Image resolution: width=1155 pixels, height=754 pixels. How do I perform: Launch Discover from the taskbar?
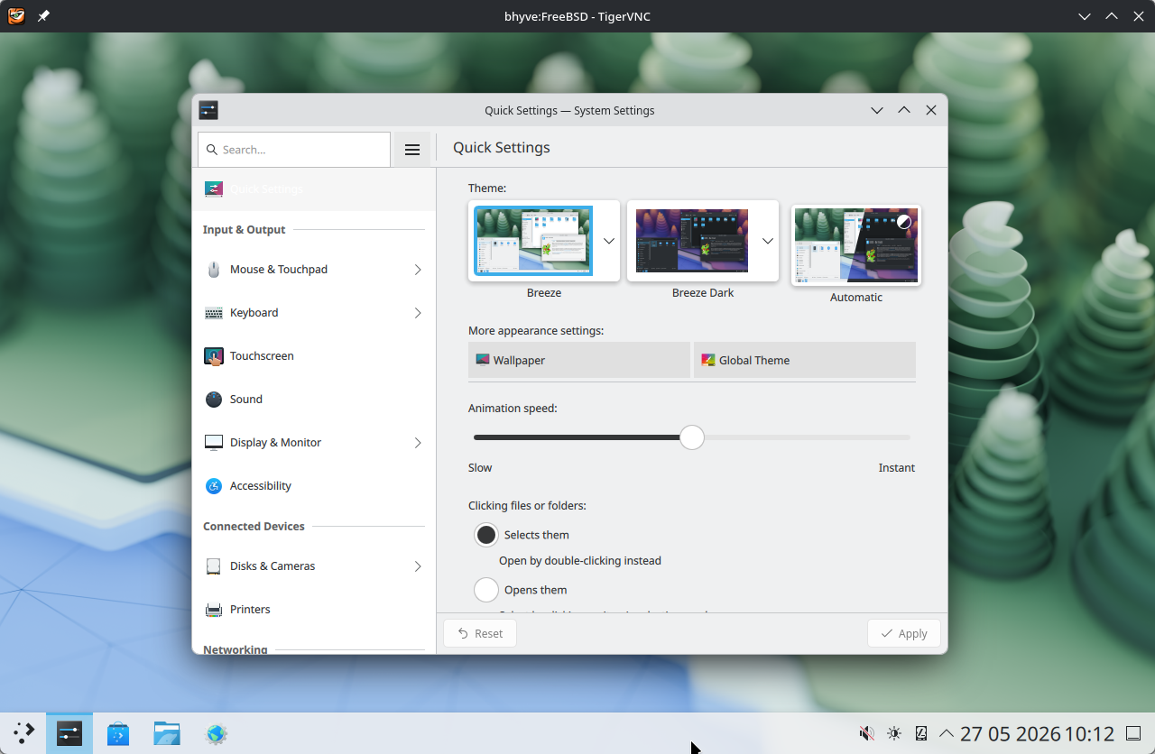(118, 733)
